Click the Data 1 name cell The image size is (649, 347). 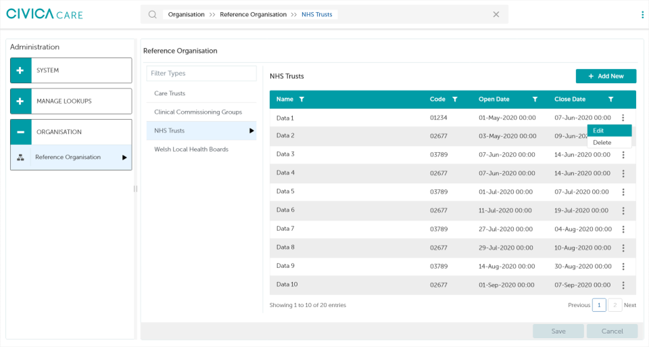[285, 118]
